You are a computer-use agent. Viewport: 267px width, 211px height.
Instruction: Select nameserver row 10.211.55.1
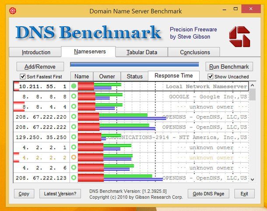131,86
